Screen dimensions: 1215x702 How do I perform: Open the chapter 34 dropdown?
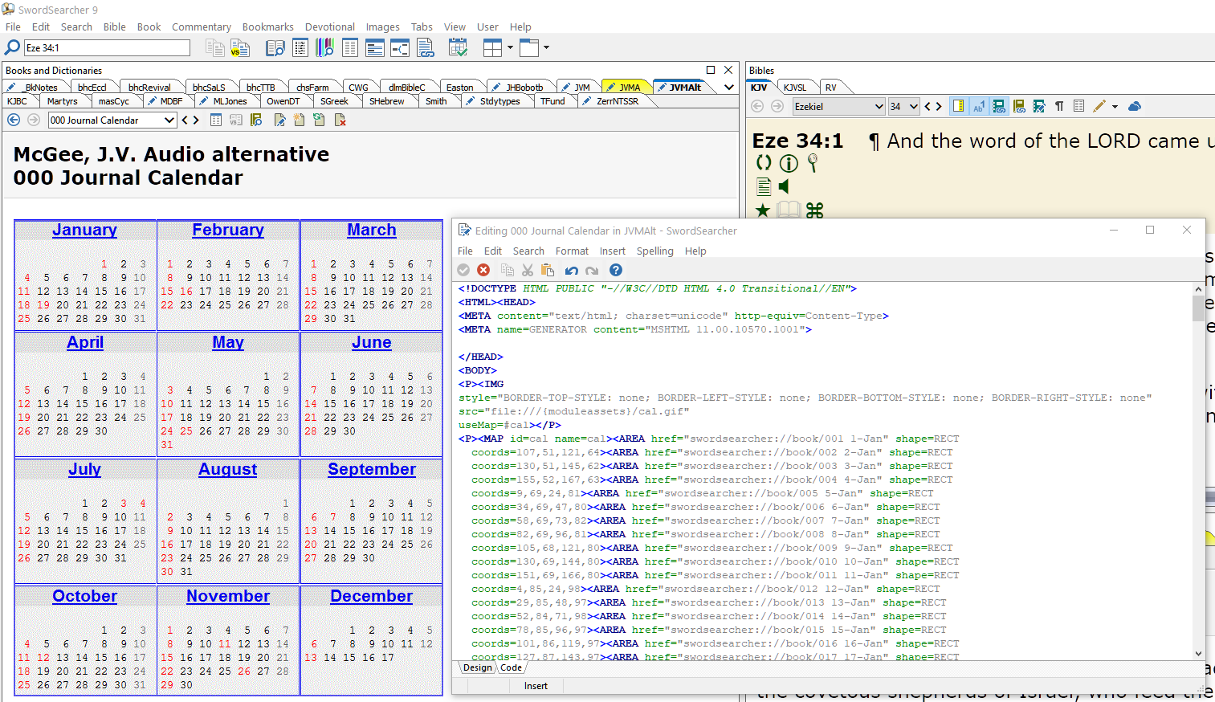click(914, 106)
